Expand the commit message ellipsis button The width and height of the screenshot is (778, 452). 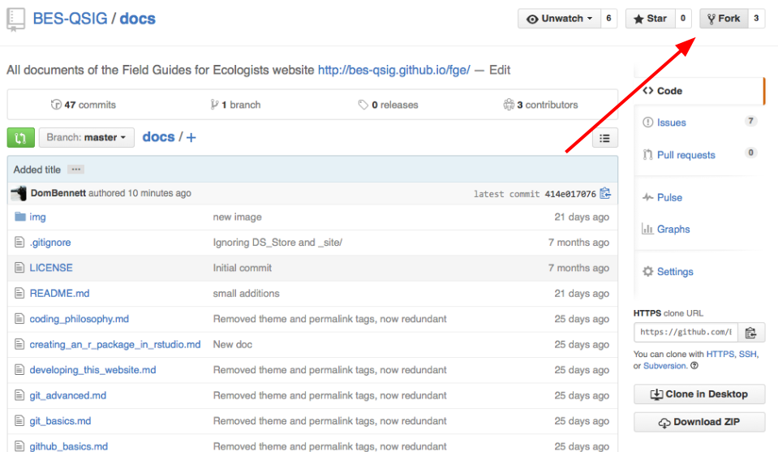coord(76,169)
